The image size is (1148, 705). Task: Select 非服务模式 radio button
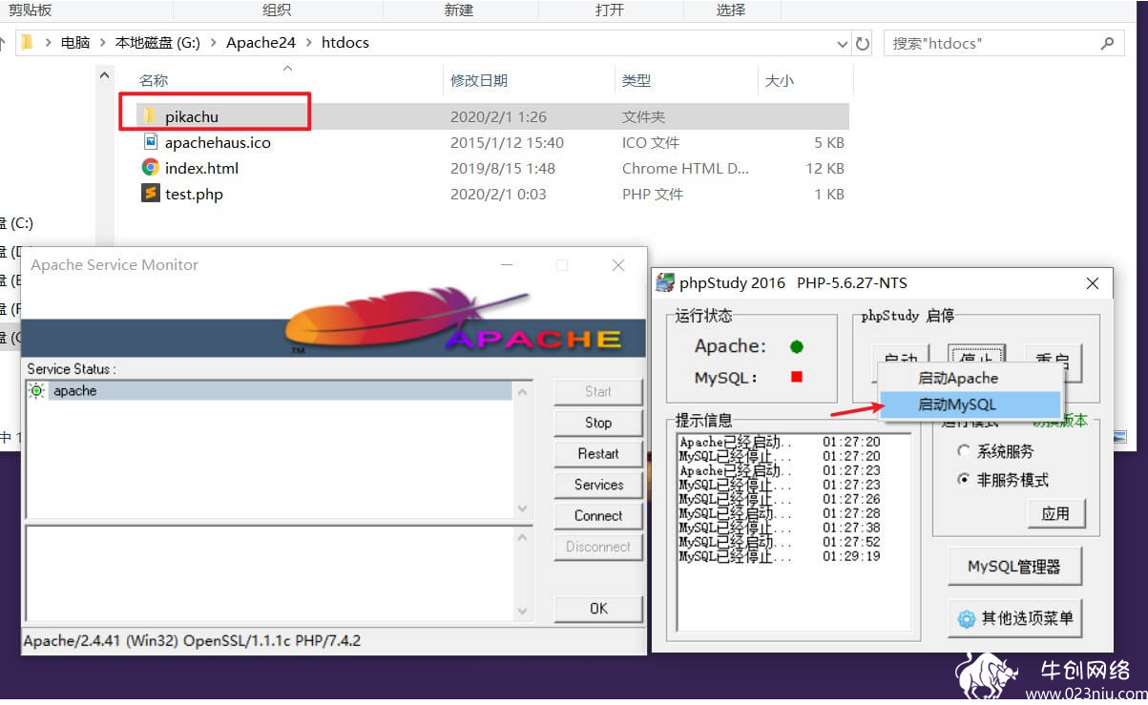point(964,480)
